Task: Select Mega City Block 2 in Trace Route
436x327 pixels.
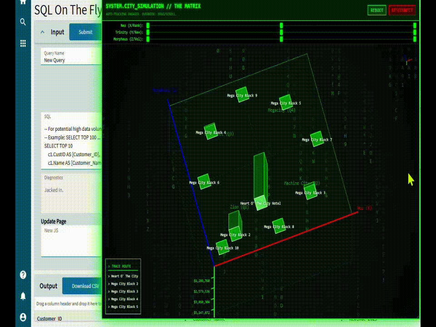Action: (123, 283)
